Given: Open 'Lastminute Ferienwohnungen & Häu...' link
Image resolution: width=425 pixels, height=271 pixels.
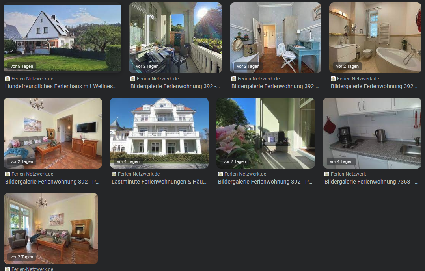Looking at the screenshot, I should pyautogui.click(x=159, y=182).
